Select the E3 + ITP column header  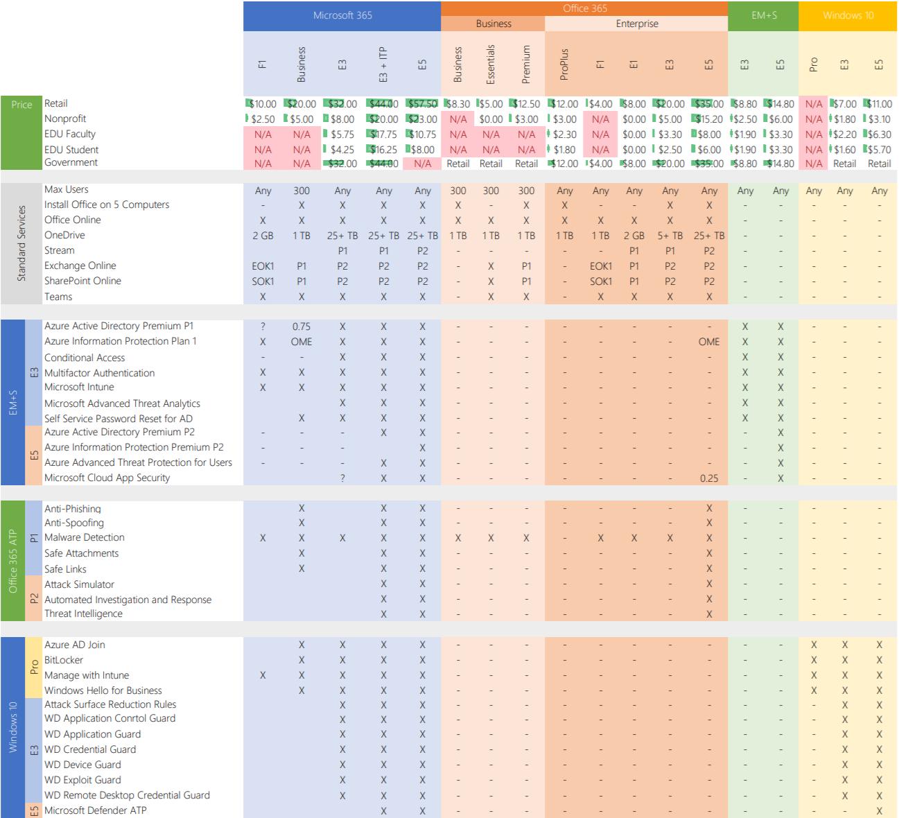pos(383,64)
